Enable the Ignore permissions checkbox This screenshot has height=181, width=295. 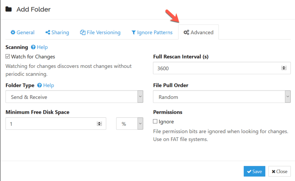coord(155,122)
